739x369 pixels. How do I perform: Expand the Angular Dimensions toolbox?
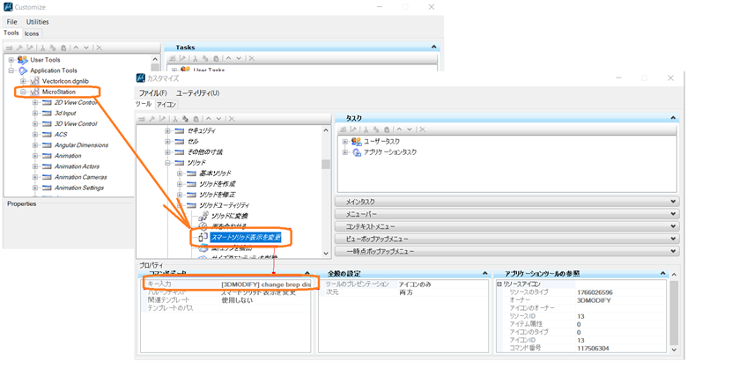[x=35, y=145]
